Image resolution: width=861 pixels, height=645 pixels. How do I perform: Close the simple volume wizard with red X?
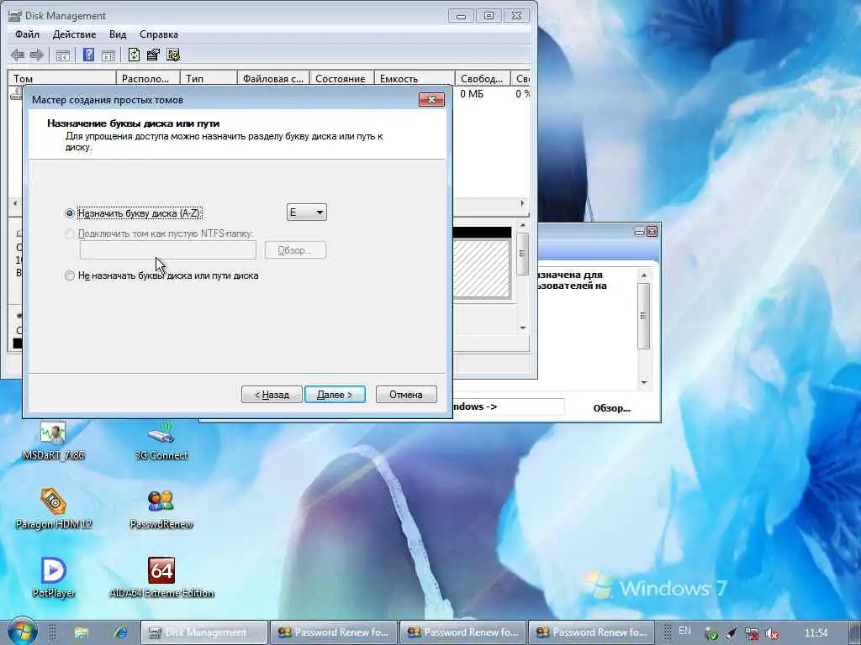point(431,99)
